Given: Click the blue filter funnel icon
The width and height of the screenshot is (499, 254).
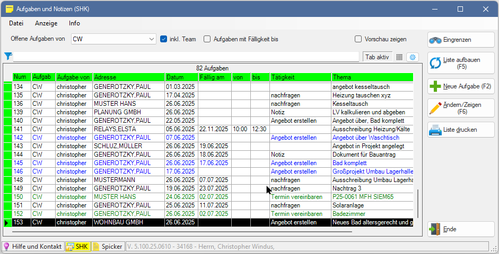Looking at the screenshot, I should point(8,57).
